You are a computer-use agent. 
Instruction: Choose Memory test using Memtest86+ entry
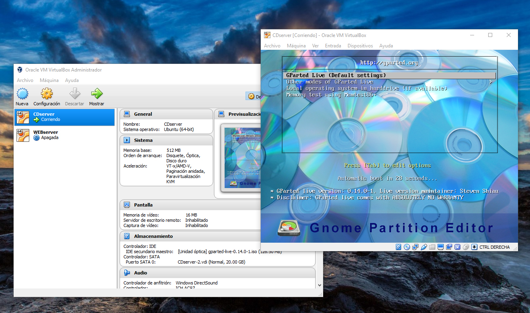(389, 94)
